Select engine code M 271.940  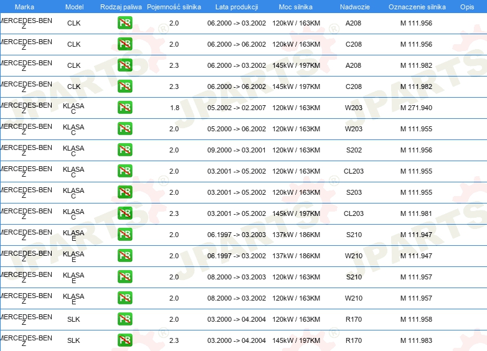(x=416, y=108)
